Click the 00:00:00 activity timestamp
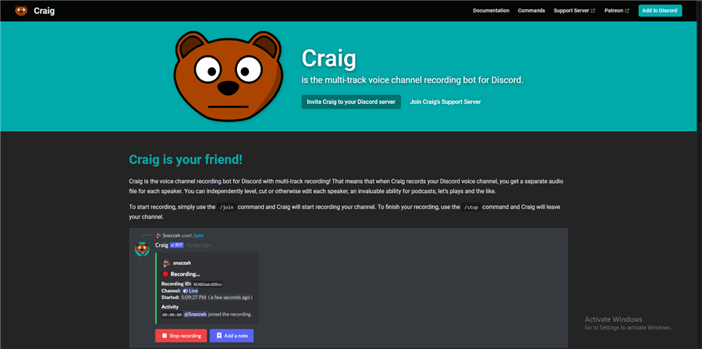The image size is (702, 349). pos(172,315)
